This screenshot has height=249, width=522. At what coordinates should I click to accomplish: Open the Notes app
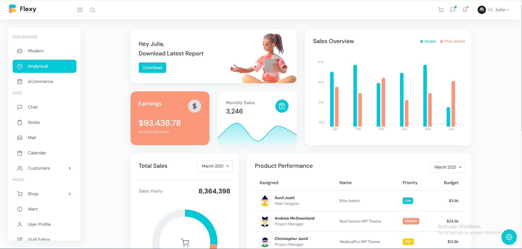[44, 122]
